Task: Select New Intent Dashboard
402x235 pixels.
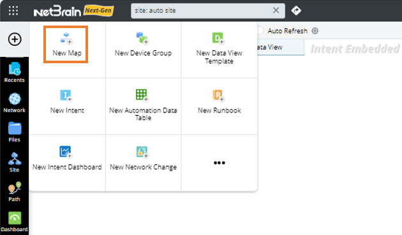Action: point(67,158)
